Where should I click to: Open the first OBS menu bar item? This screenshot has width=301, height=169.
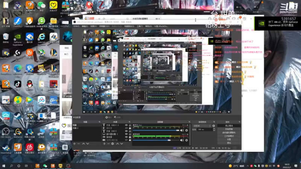[x=76, y=26]
